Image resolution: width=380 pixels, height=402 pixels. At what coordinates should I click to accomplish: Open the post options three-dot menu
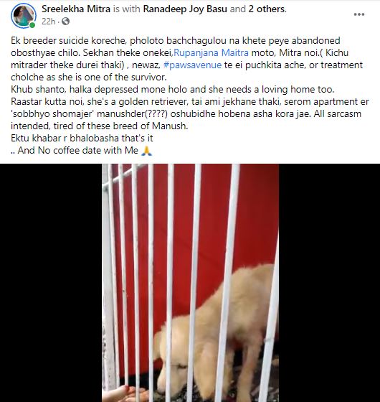point(359,14)
